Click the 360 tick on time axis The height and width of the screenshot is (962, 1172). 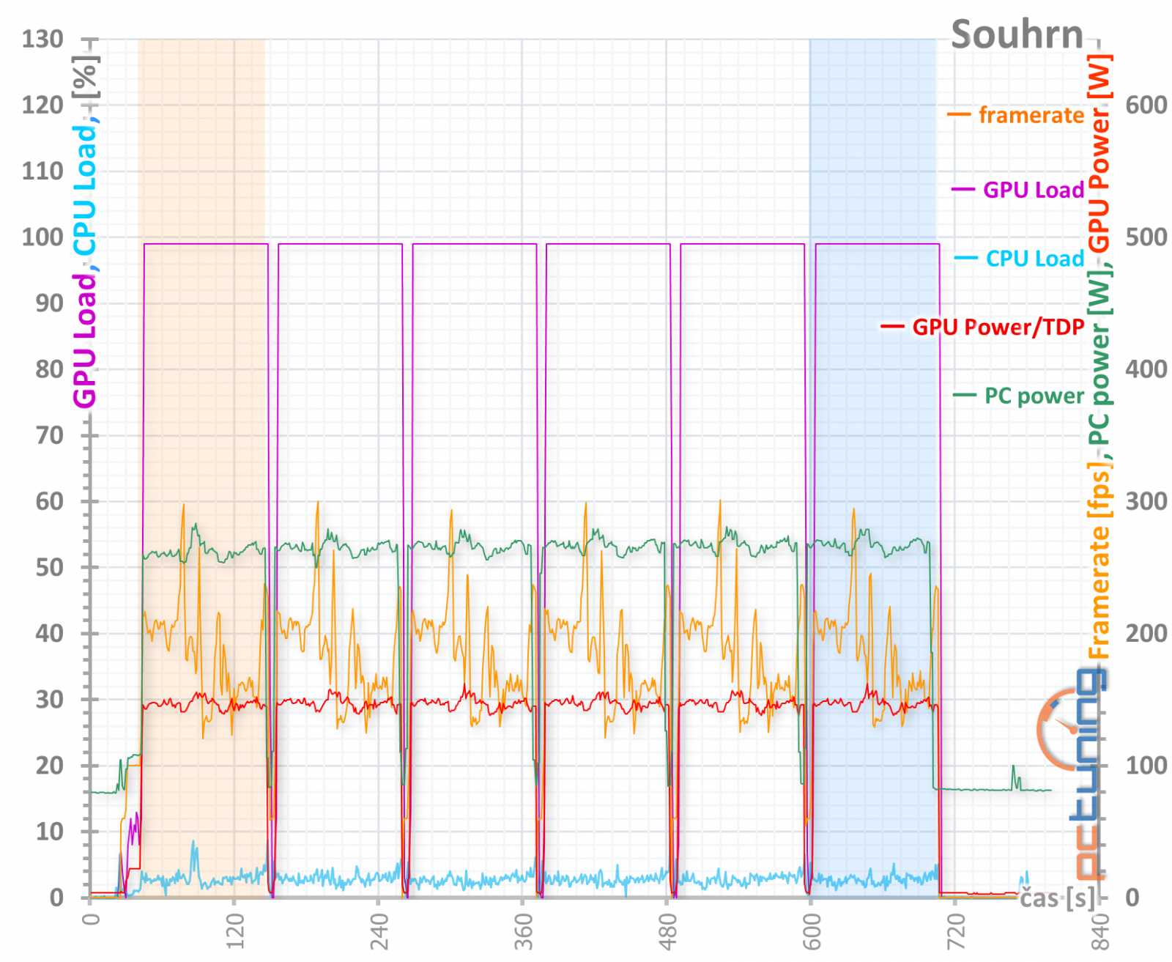522,931
